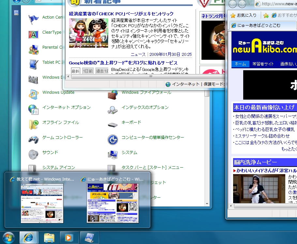Image resolution: width=297 pixels, height=244 pixels.
Task: Select the にゅーあきばどっとこむ window preview thumbnail
Action: click(x=113, y=203)
